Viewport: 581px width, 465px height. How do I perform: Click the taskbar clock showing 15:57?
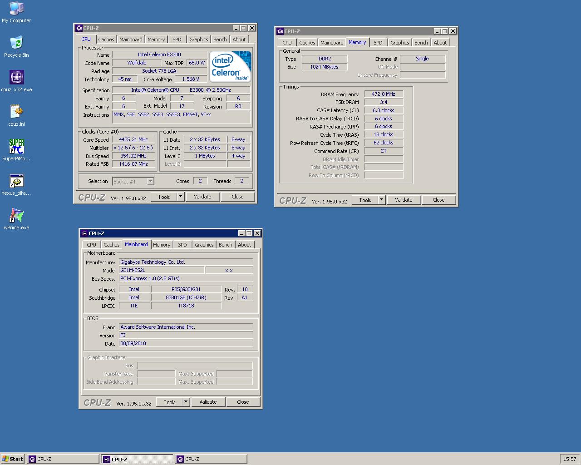(x=570, y=459)
